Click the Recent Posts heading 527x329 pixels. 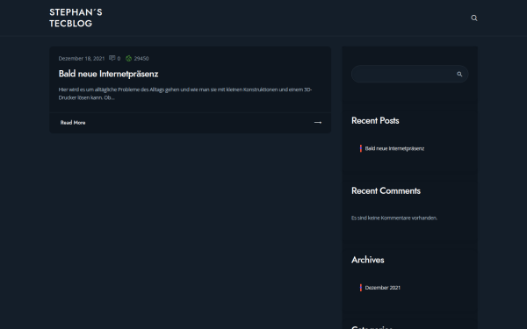[x=375, y=121]
